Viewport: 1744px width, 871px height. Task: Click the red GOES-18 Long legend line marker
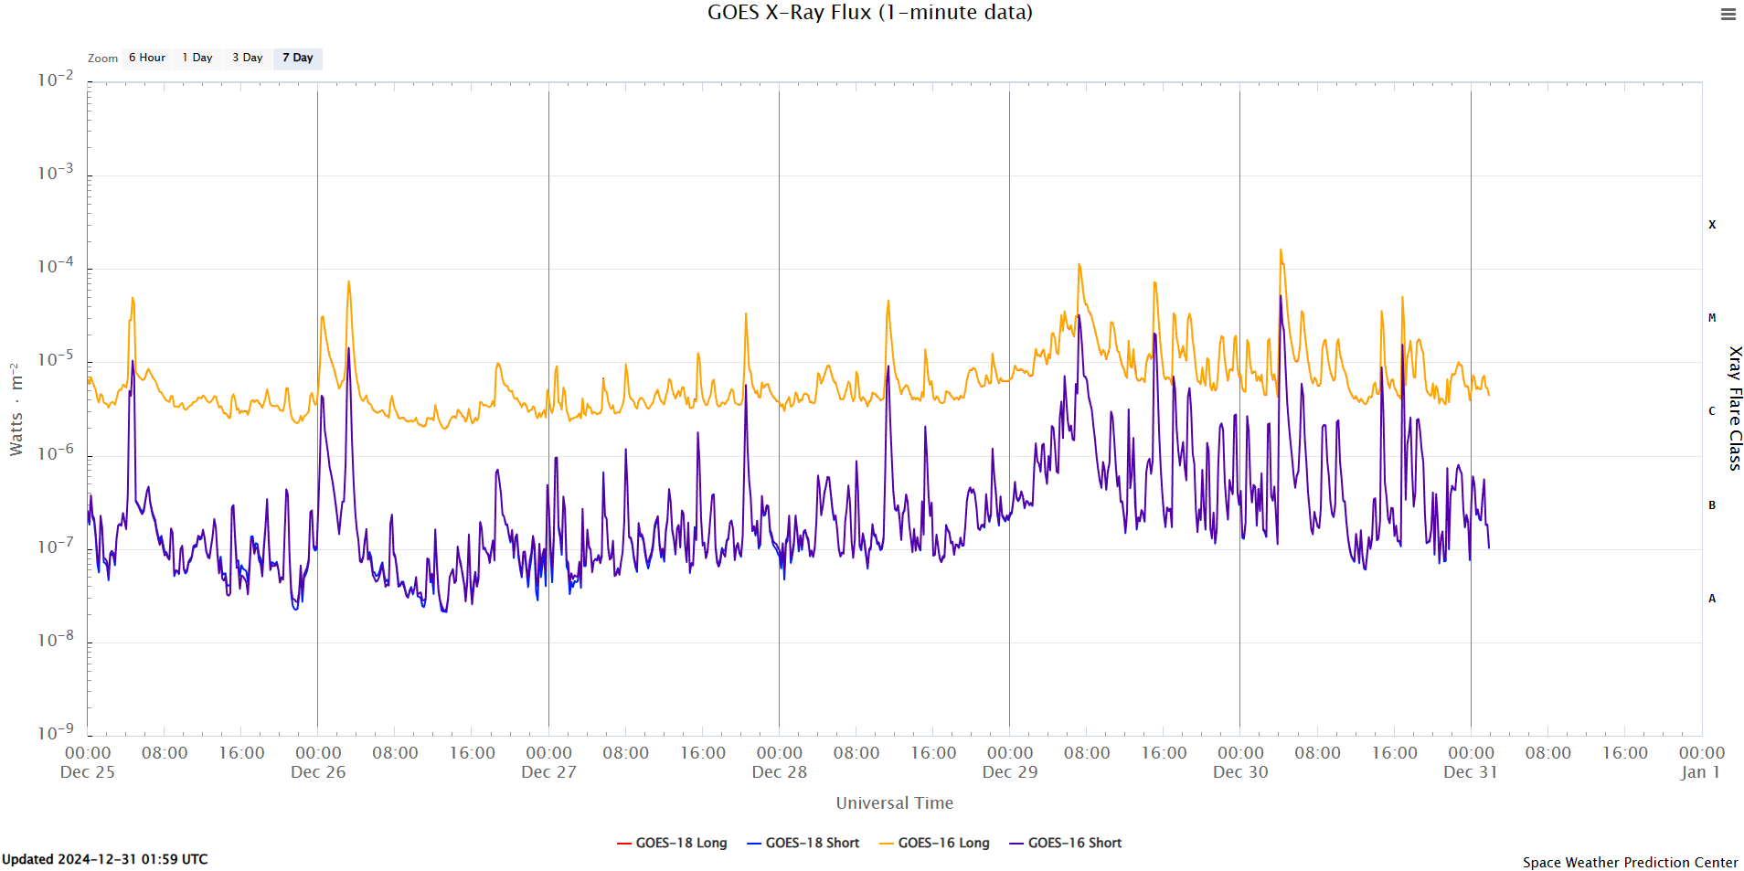coord(624,843)
